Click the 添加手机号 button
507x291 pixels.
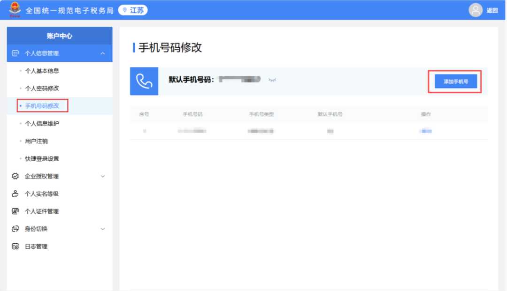click(455, 82)
